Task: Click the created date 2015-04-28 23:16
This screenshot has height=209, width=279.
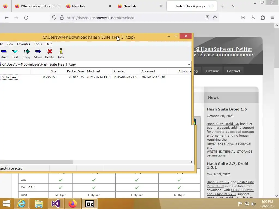Action: 126,77
